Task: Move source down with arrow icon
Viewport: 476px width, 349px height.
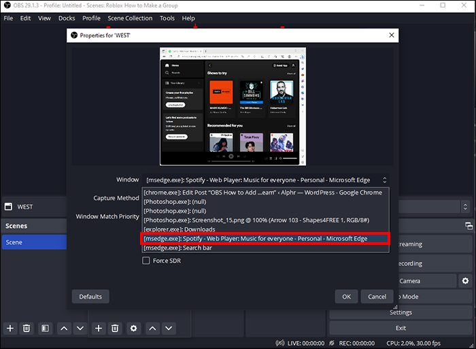Action: (169, 329)
